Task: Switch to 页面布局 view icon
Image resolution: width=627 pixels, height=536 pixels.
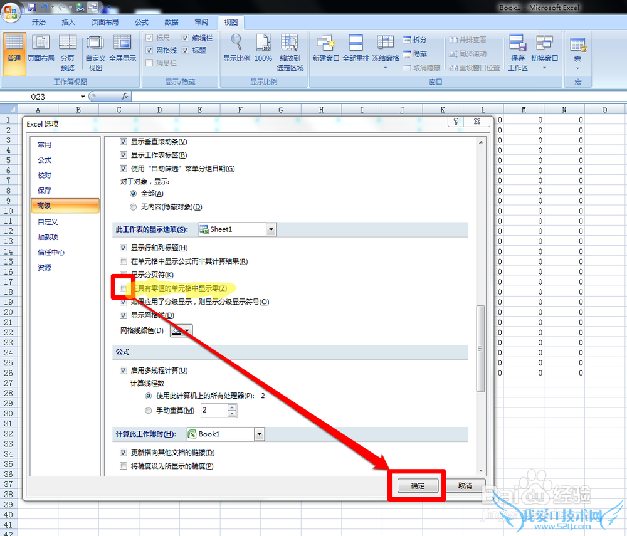Action: pyautogui.click(x=41, y=49)
